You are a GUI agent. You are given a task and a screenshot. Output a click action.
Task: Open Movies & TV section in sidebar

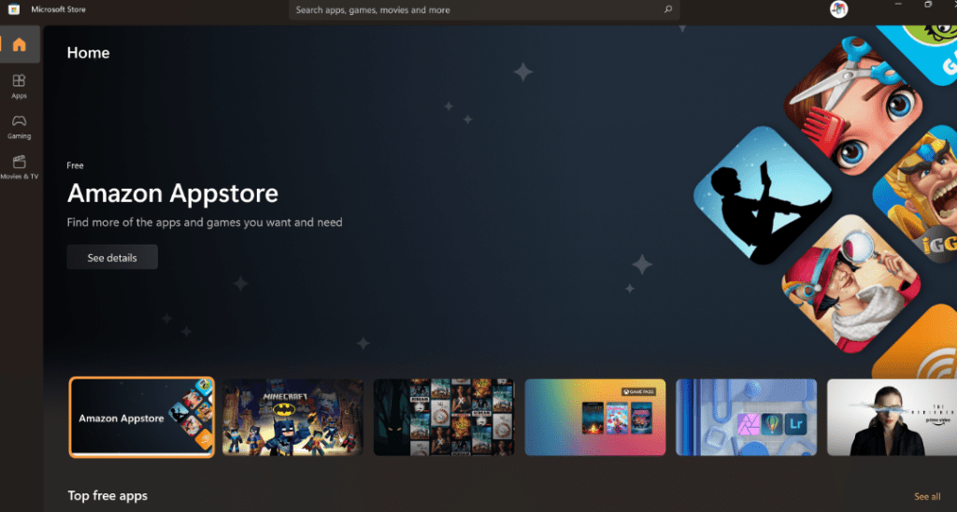point(20,166)
